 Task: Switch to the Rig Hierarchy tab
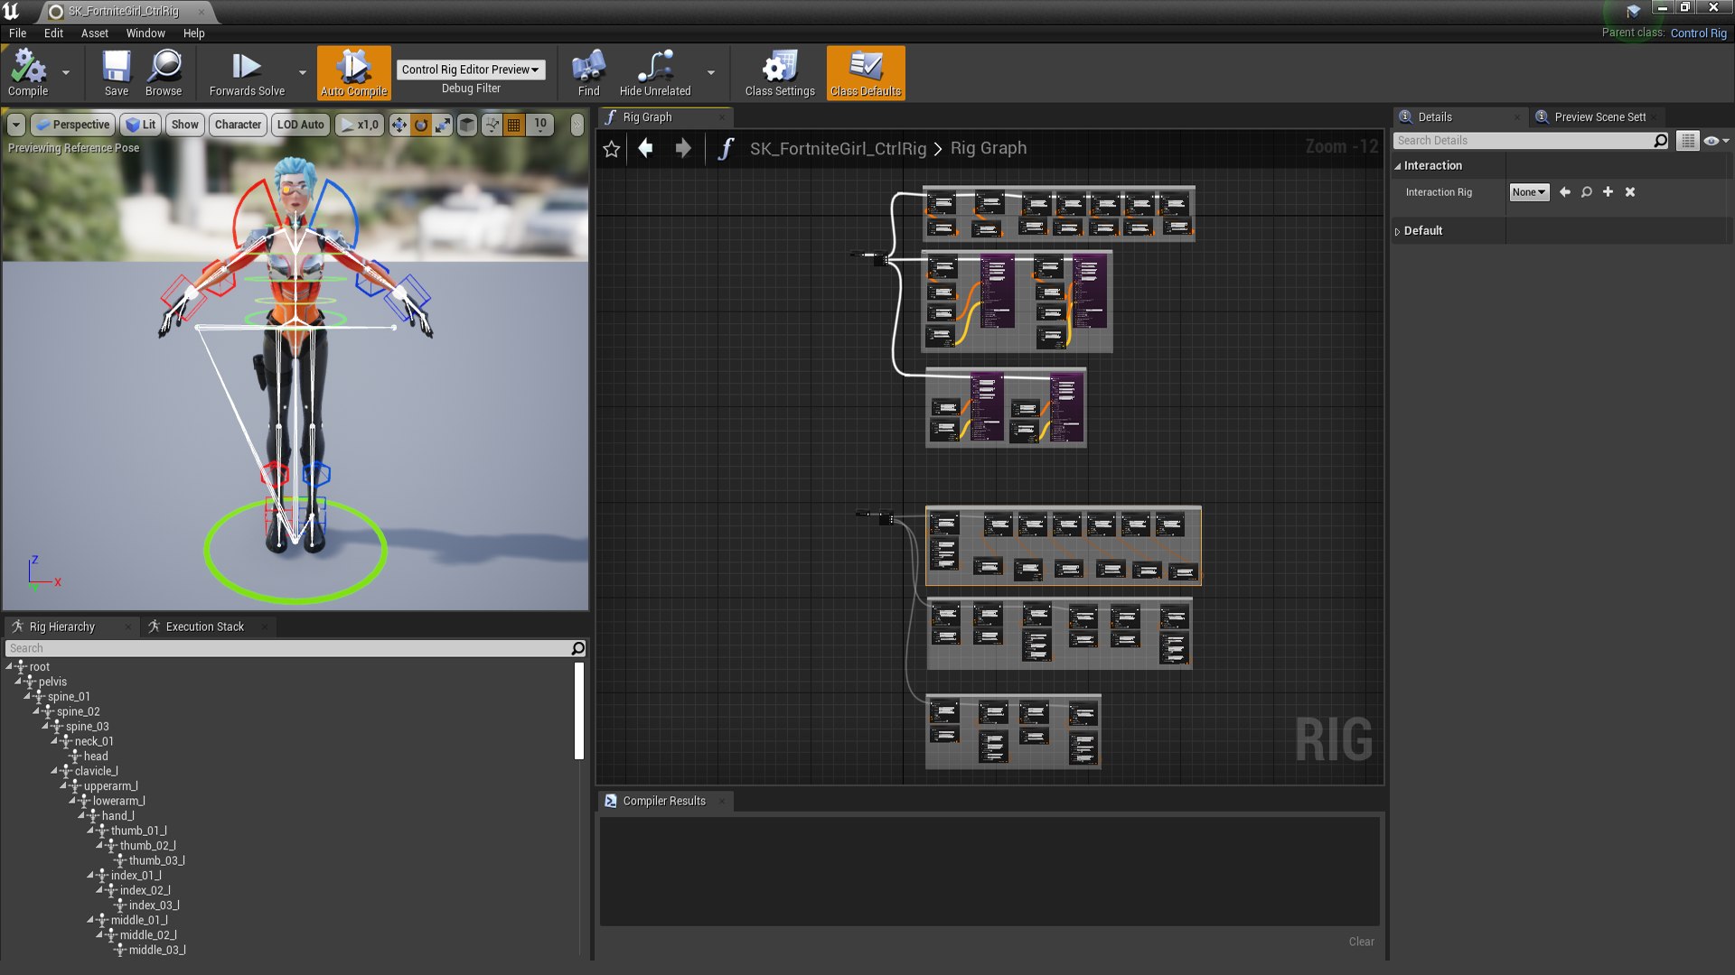61,627
